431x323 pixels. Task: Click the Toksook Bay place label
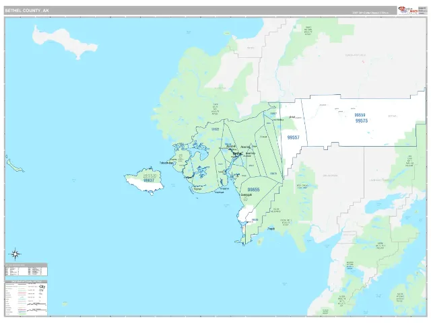[166, 163]
